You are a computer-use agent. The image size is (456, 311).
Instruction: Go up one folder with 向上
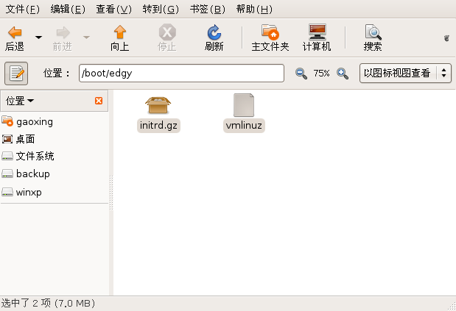click(x=119, y=37)
